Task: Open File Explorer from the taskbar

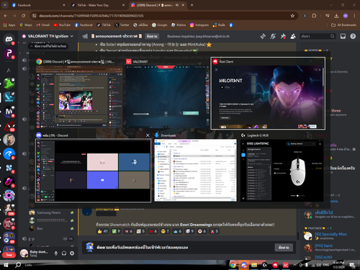Action: pos(254,265)
